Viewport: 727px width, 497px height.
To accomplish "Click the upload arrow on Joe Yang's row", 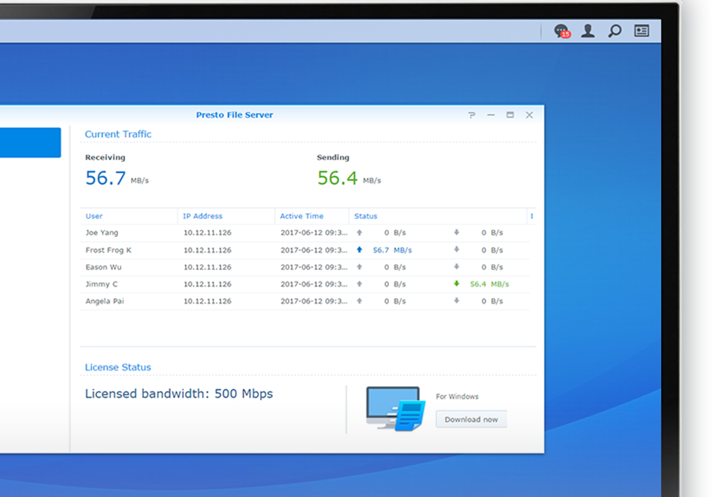I will pyautogui.click(x=360, y=233).
